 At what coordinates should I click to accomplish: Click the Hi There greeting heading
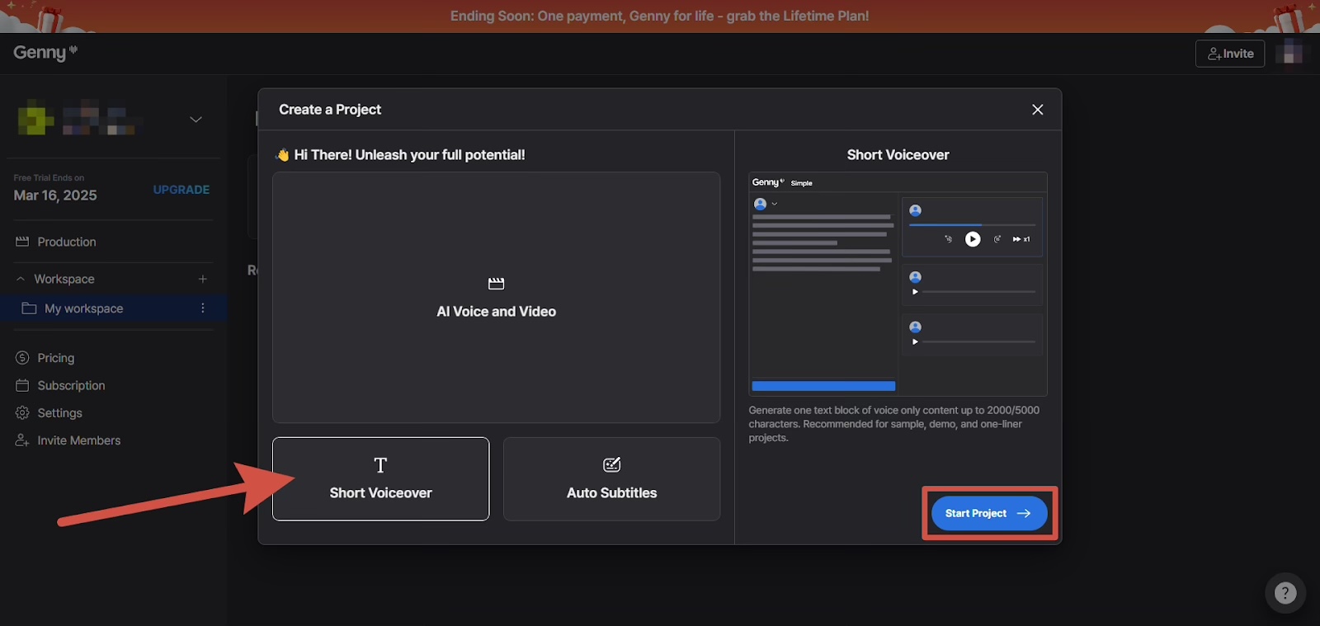tap(400, 155)
